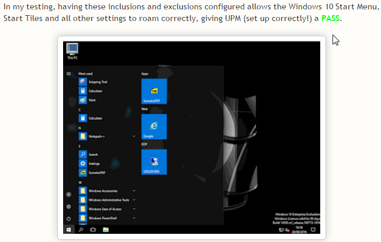
Task: Open the Windows Administrative Tools folder
Action: point(107,200)
